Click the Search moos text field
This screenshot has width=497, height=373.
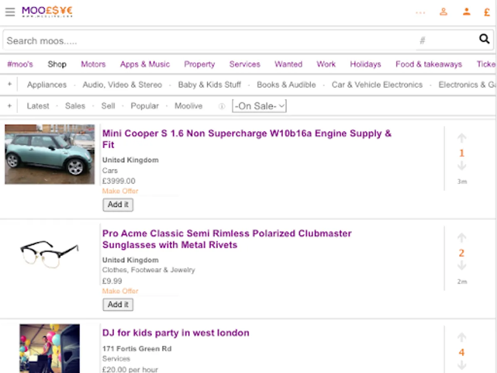[207, 41]
